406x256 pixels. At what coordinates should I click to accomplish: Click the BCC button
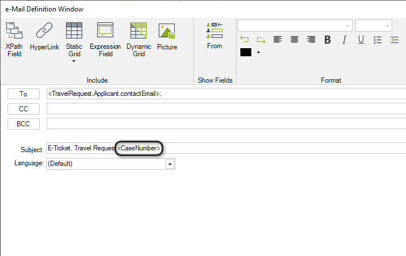pyautogui.click(x=24, y=124)
